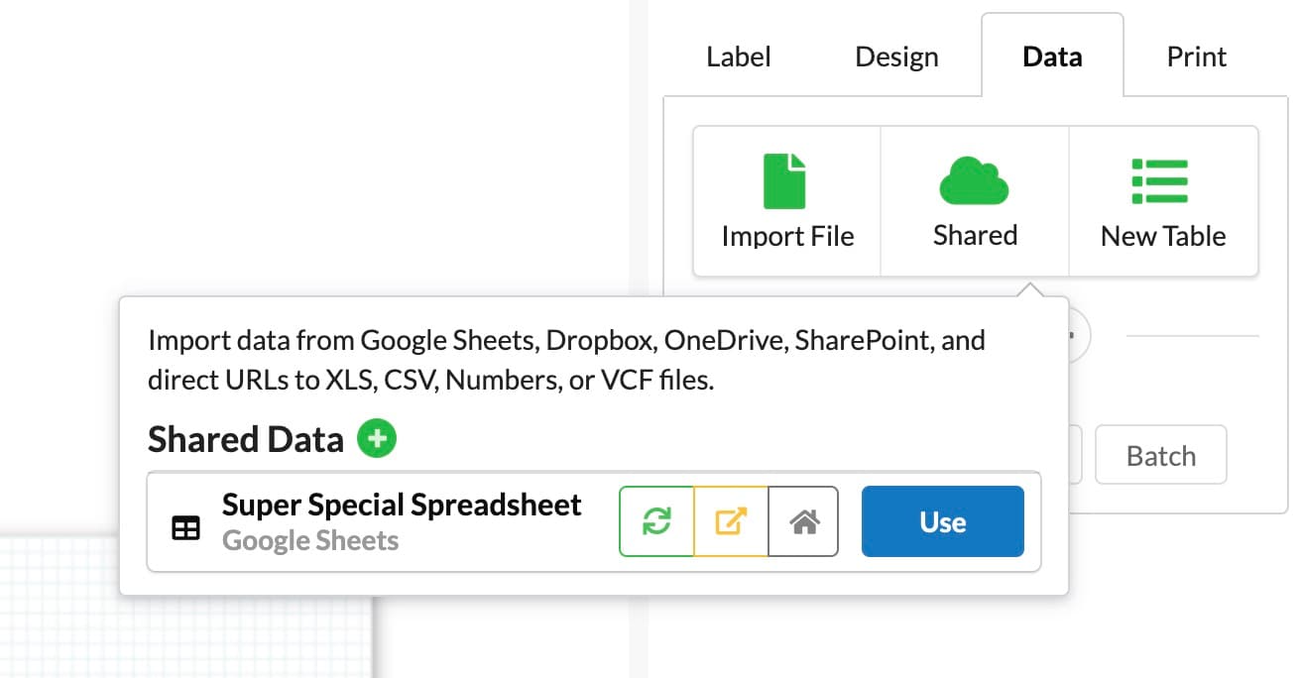Click the Import File document icon
Viewport: 1301px width, 678px height.
[786, 181]
